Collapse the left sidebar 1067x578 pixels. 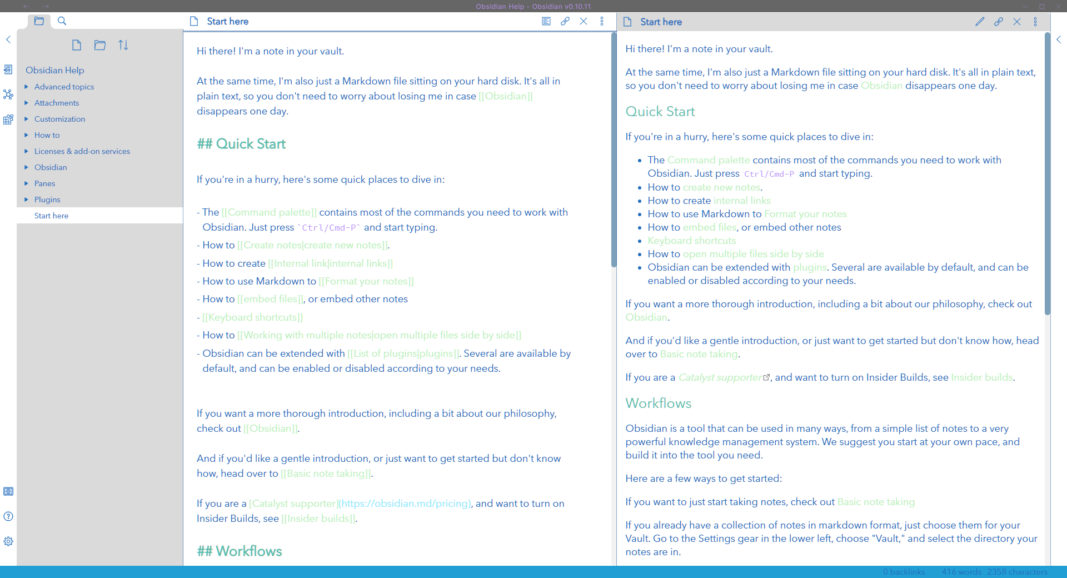coord(8,39)
